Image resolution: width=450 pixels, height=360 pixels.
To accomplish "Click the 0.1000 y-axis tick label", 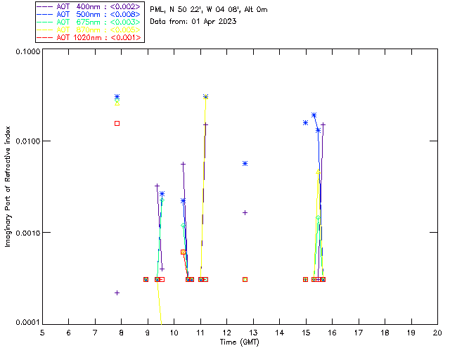I will tap(27, 51).
